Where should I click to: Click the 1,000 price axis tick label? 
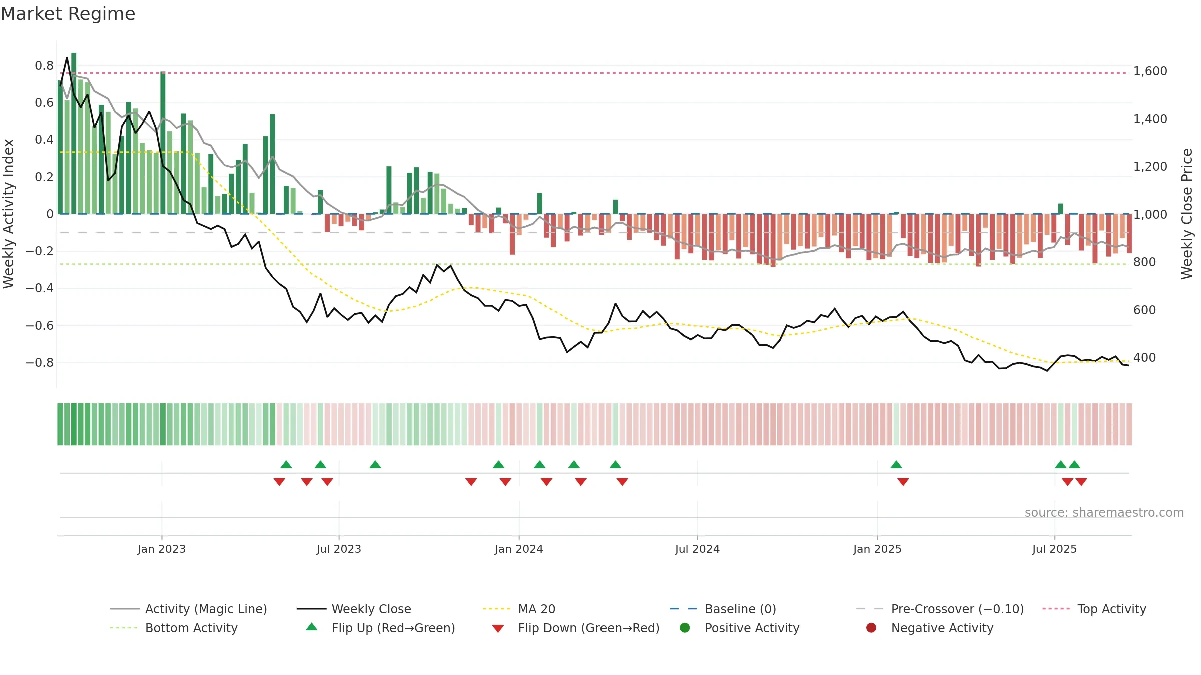coord(1150,214)
